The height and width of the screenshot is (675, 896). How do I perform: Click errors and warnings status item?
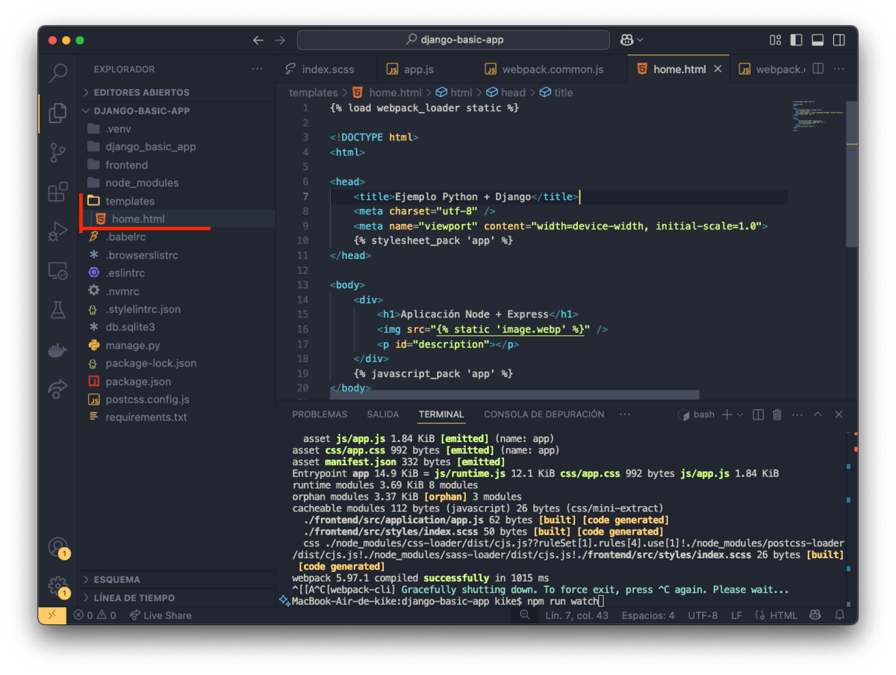95,615
